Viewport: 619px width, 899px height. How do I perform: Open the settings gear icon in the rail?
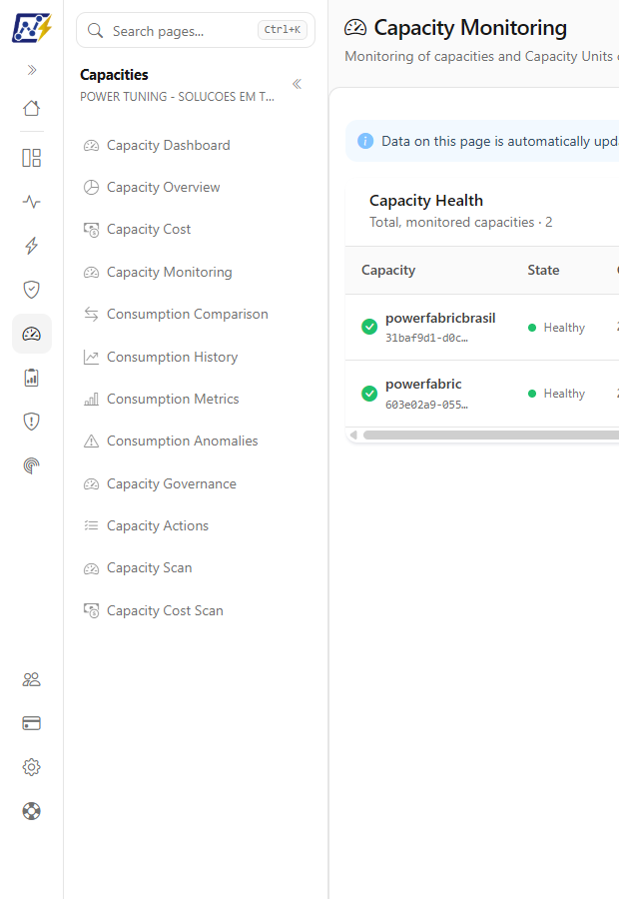click(32, 767)
